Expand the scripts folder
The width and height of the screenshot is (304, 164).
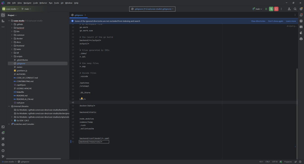coord(12,56)
